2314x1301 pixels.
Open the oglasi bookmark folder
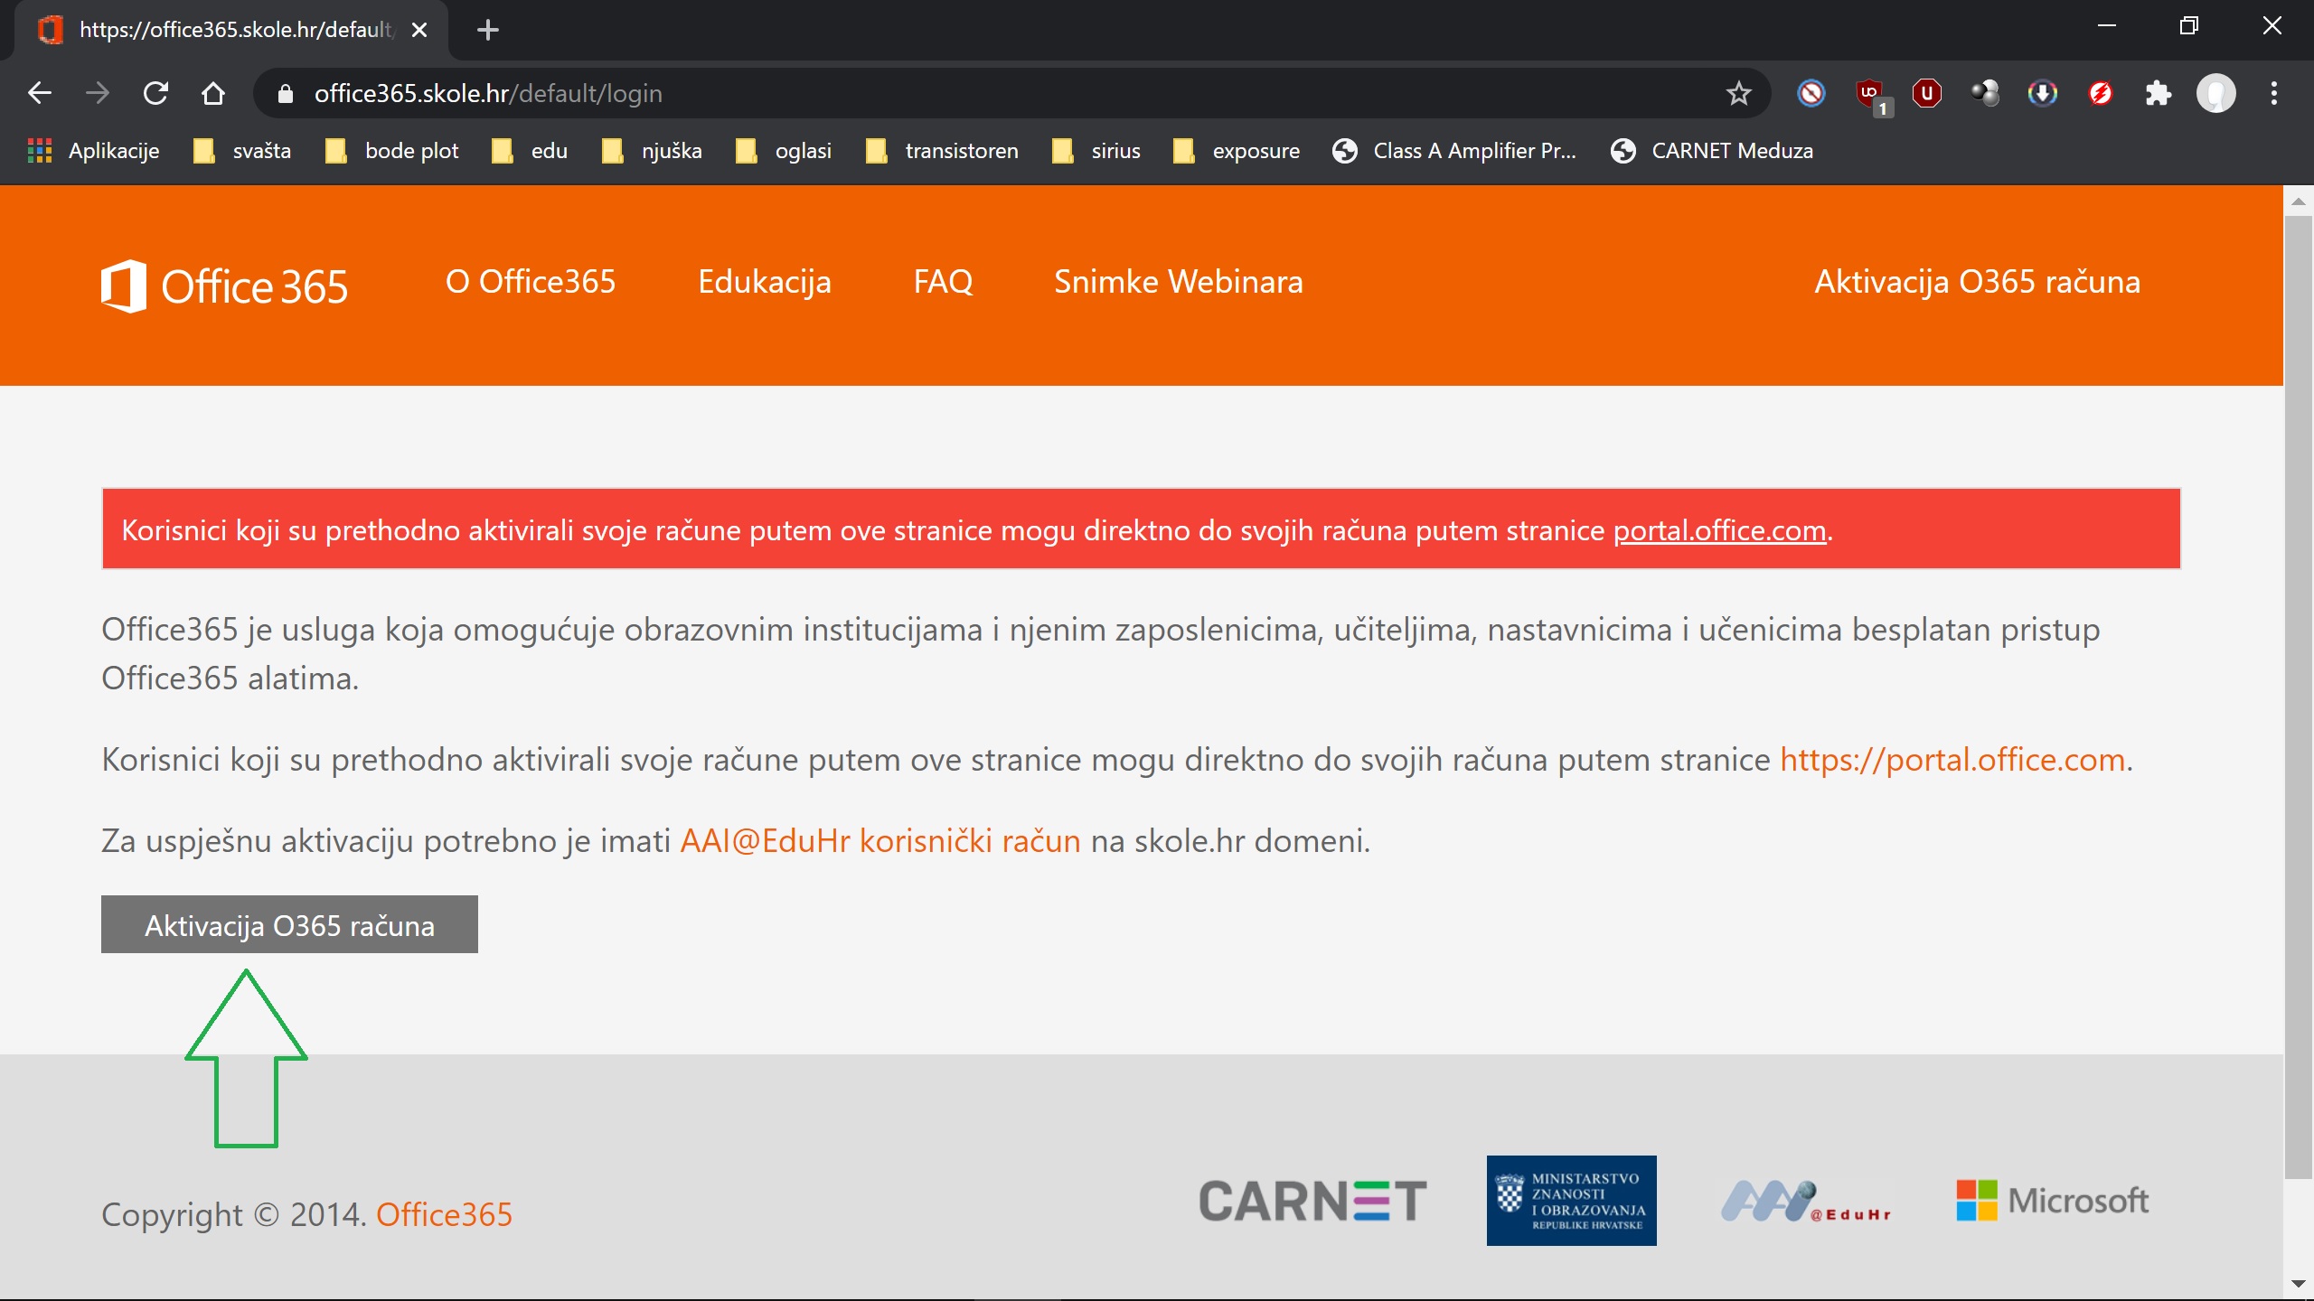pyautogui.click(x=785, y=151)
